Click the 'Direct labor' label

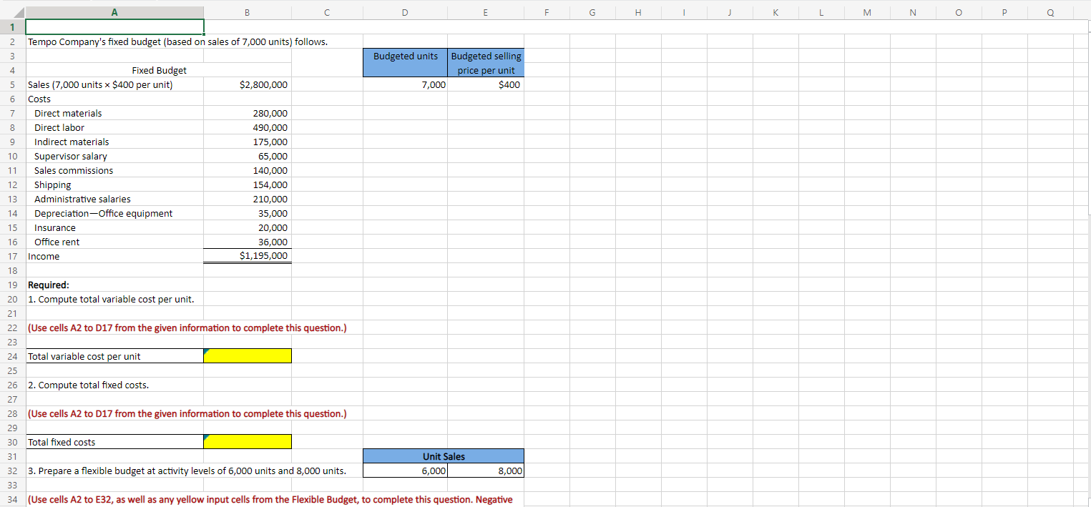(59, 127)
